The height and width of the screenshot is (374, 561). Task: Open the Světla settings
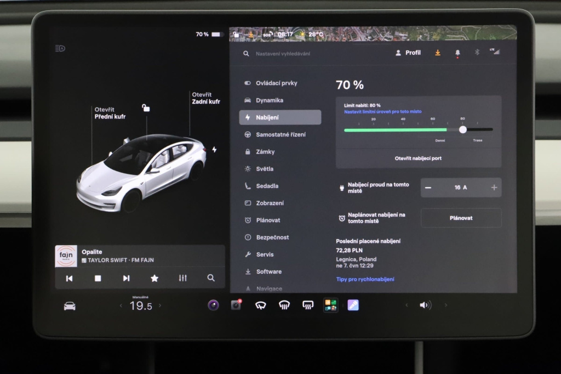pos(265,169)
